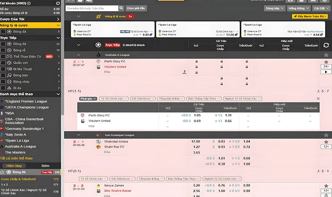Refresh the account balance
Image resolution: width=332 pixels, height=197 pixels.
tap(58, 3)
